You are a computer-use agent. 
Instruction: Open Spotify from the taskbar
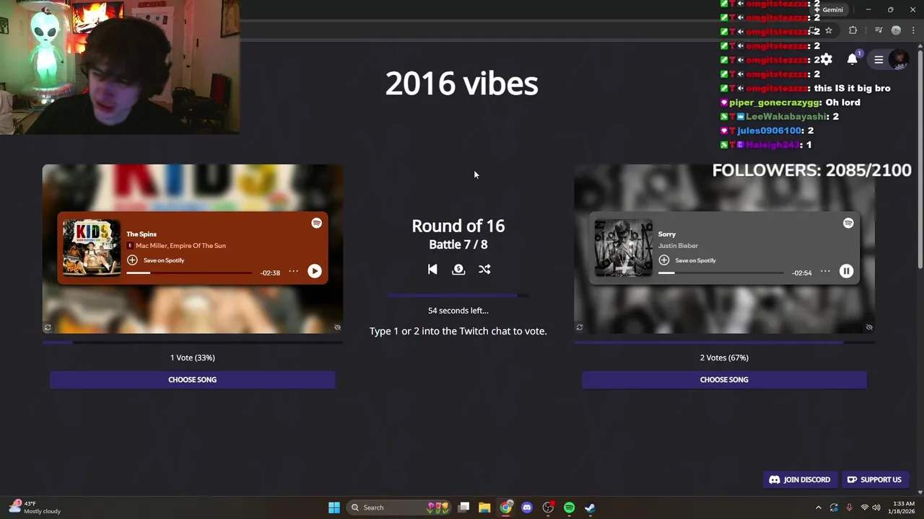[x=569, y=507]
